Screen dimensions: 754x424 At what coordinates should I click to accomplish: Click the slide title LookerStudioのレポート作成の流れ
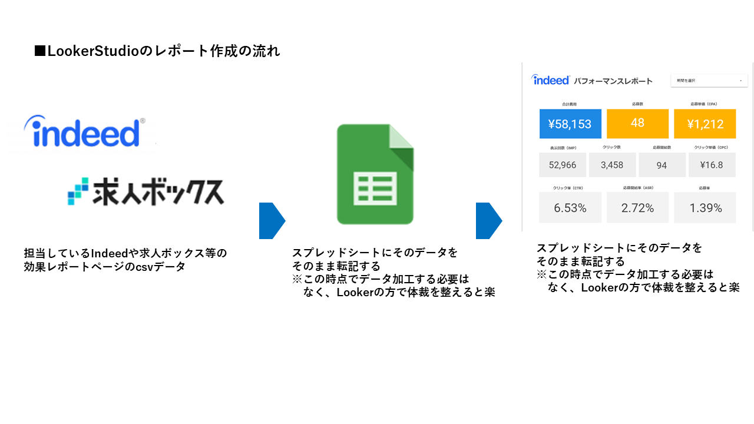click(157, 51)
